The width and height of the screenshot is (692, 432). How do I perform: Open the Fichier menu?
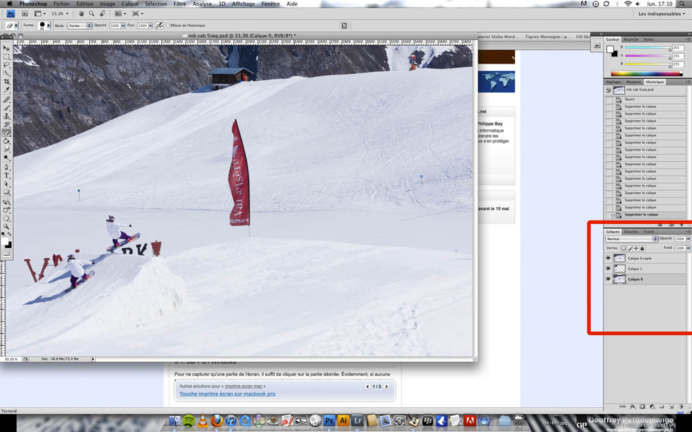click(x=62, y=3)
